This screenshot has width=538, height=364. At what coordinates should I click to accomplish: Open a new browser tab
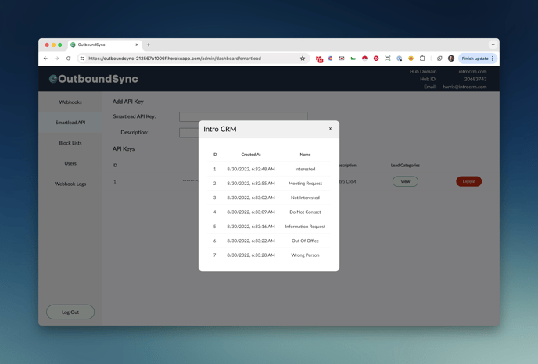click(x=149, y=45)
